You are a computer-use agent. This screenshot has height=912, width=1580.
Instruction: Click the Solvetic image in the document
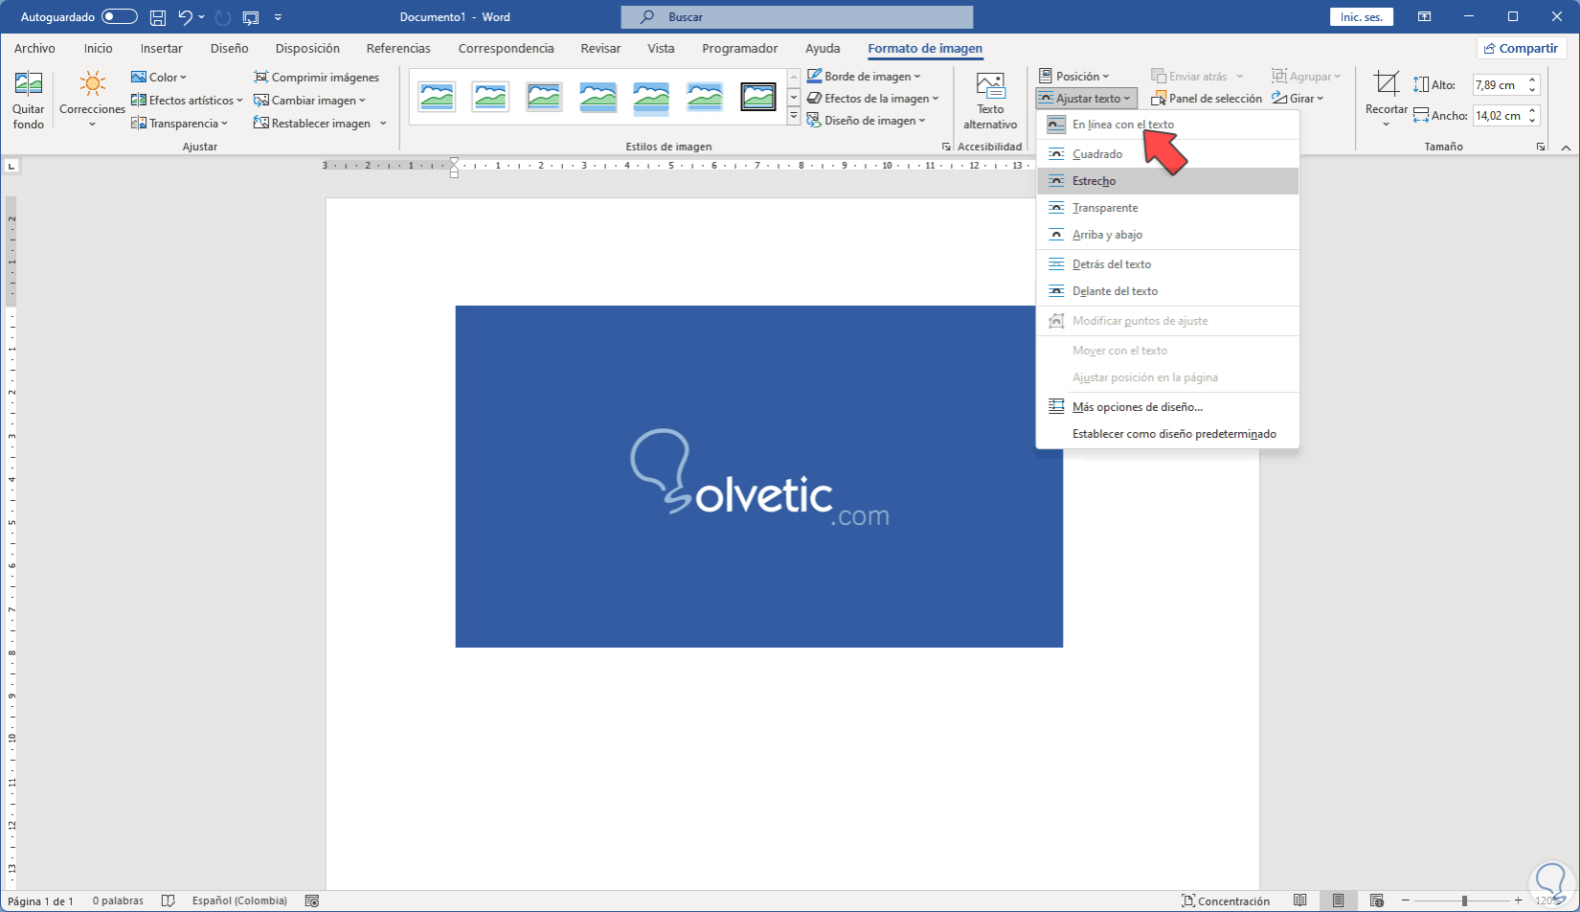(x=758, y=476)
